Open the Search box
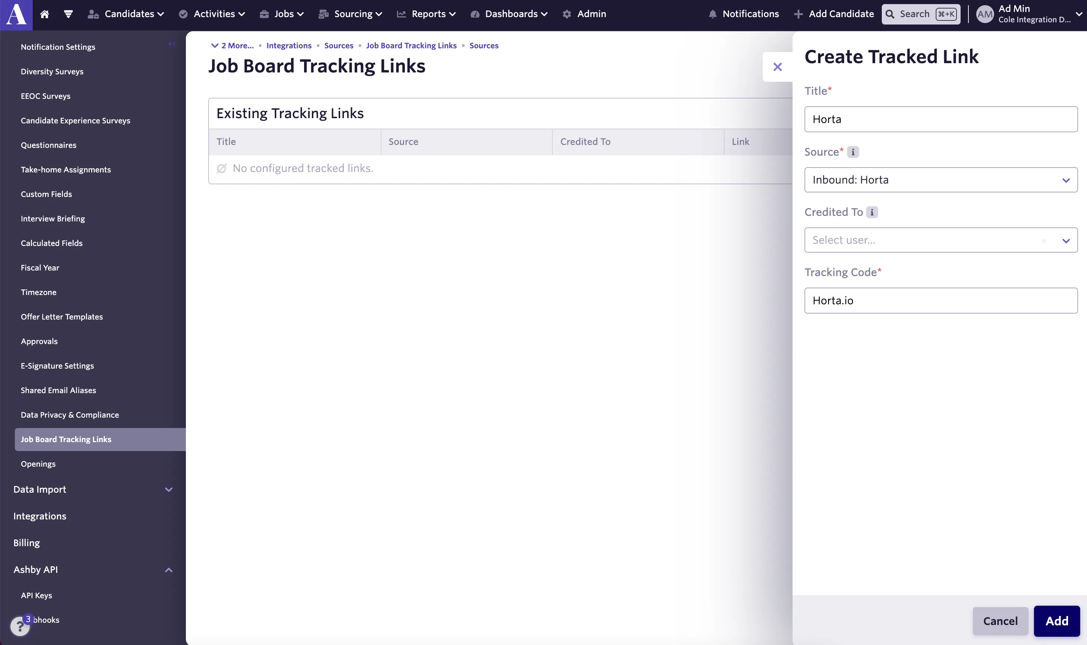Screen dimensions: 1087x645 point(921,14)
